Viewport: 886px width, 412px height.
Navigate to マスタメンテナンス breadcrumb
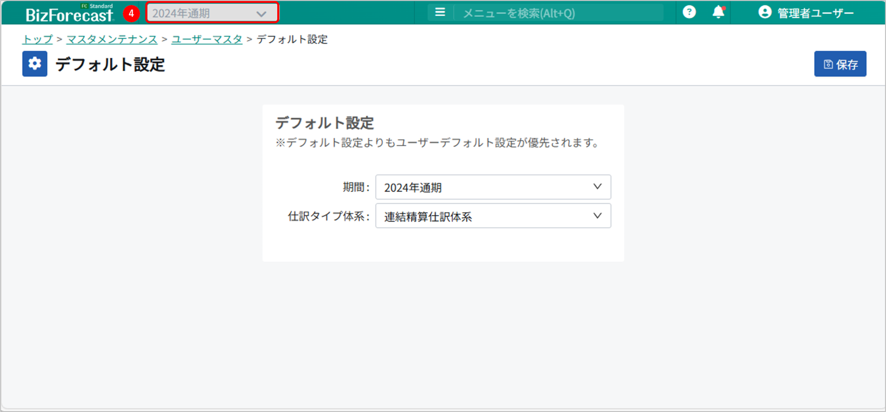(x=112, y=39)
